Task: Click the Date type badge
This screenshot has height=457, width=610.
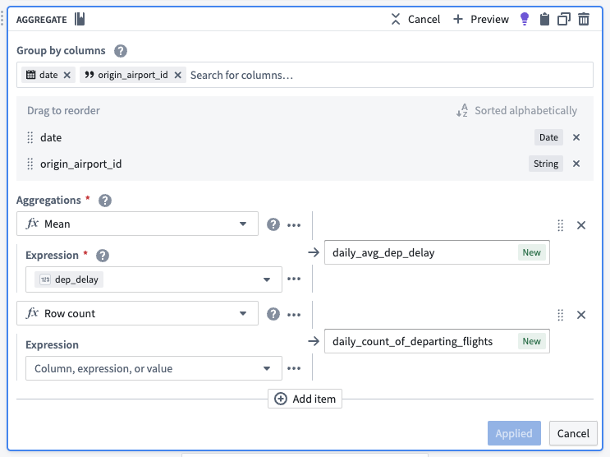Action: tap(548, 137)
